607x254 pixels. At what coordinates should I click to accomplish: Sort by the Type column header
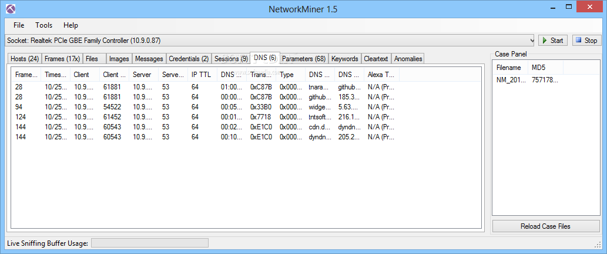(x=291, y=75)
